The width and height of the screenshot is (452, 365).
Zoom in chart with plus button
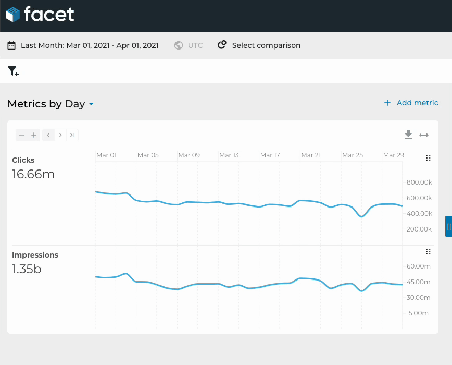click(34, 135)
